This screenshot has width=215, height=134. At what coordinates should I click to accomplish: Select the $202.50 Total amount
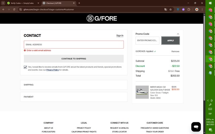tap(175, 76)
